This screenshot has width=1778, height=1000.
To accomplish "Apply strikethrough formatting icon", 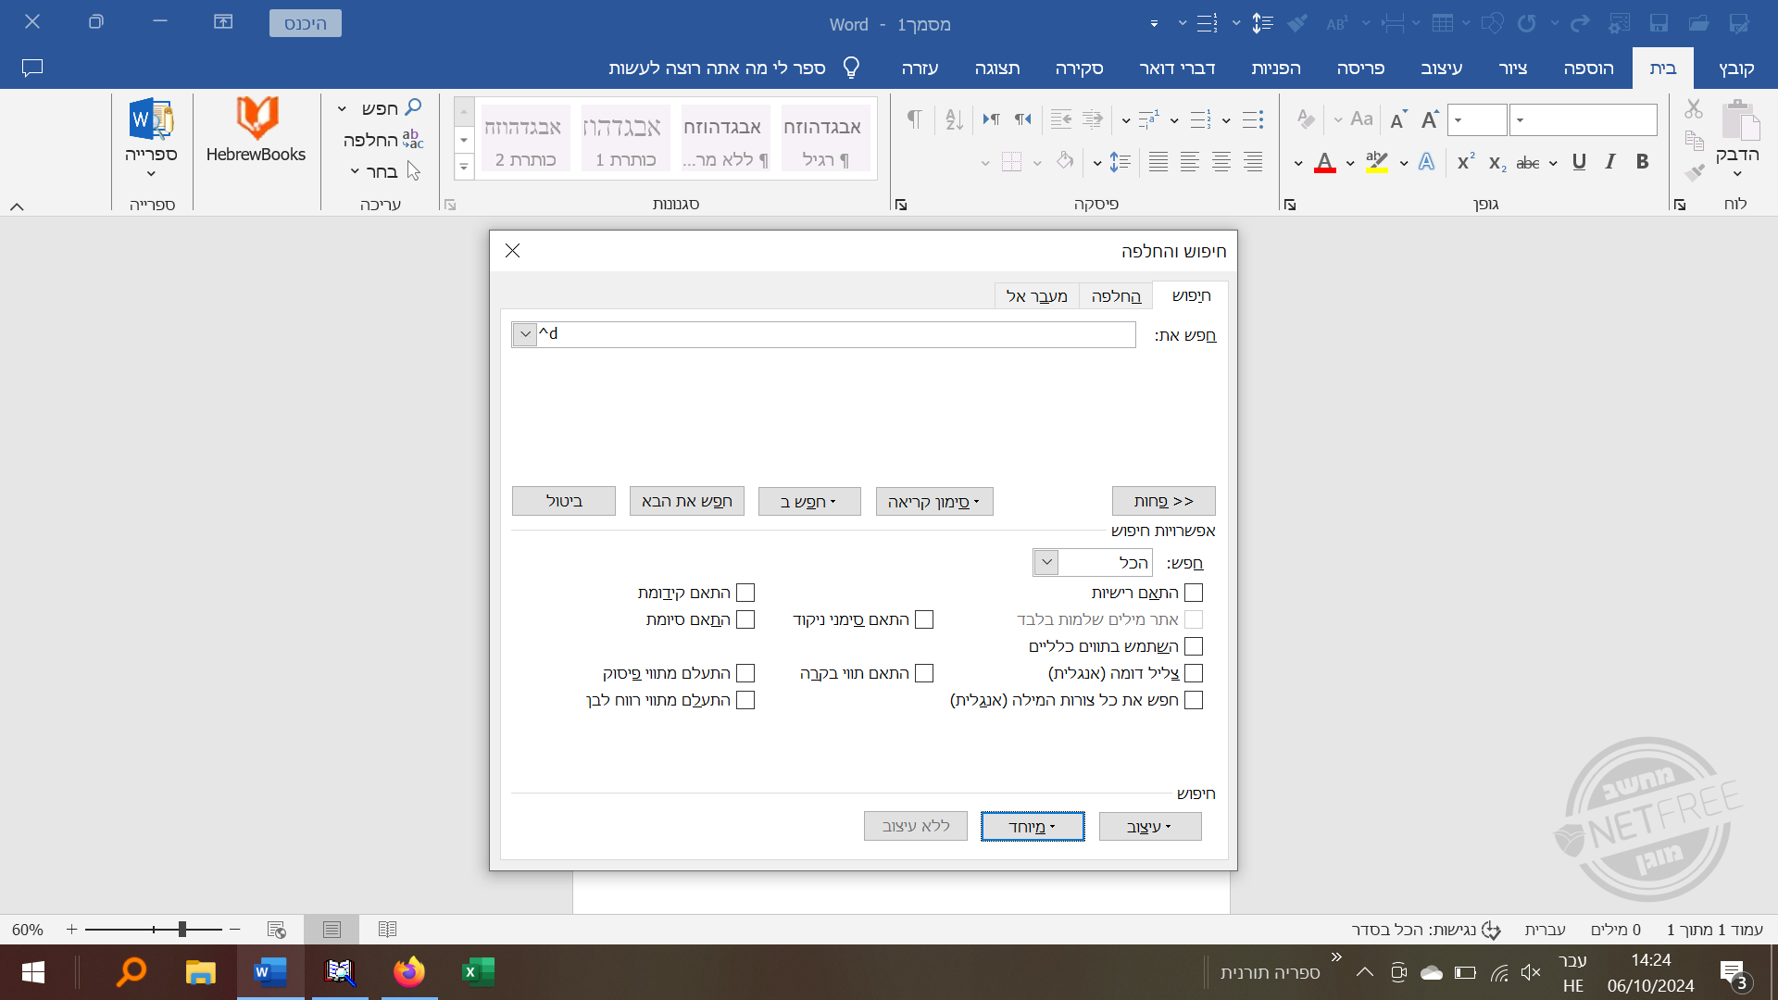I will point(1528,163).
